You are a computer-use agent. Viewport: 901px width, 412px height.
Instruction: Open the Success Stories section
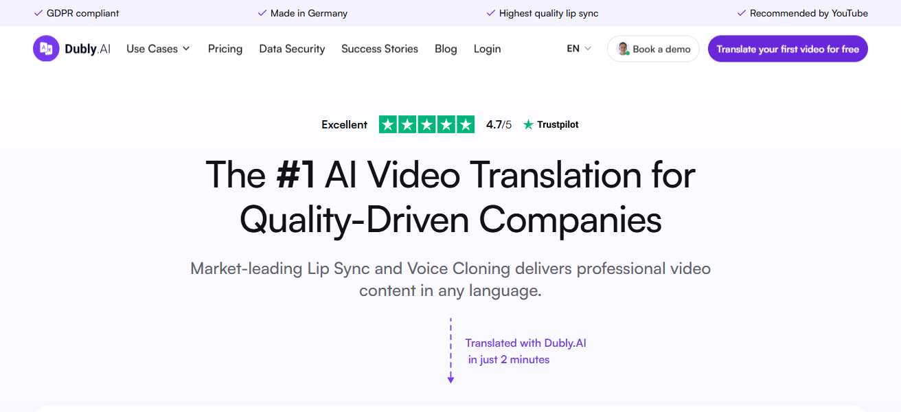[x=380, y=49]
